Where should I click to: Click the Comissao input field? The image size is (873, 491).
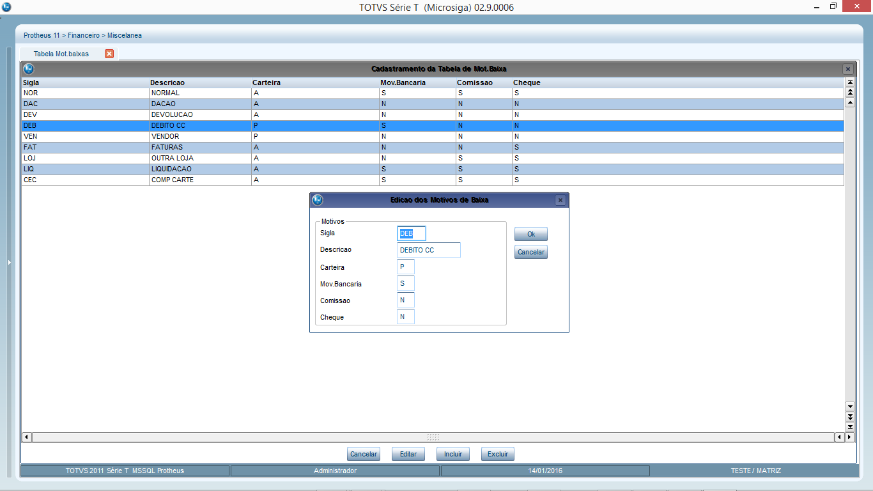406,300
